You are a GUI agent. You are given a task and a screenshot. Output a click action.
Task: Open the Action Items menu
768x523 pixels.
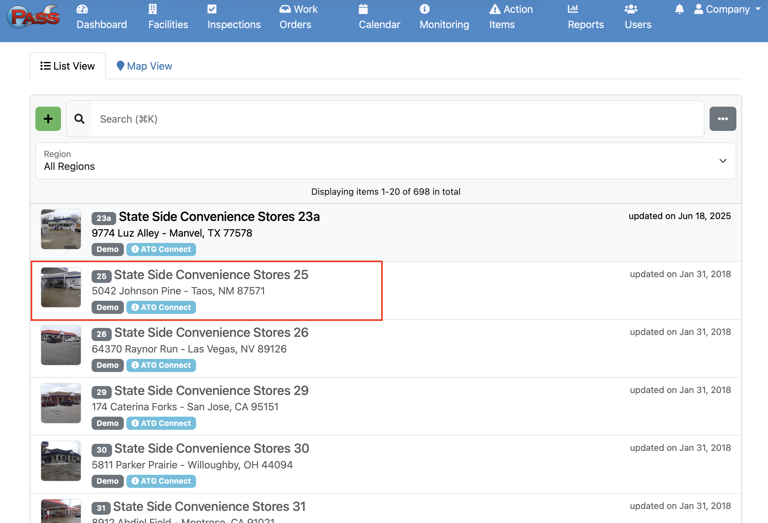pyautogui.click(x=511, y=17)
